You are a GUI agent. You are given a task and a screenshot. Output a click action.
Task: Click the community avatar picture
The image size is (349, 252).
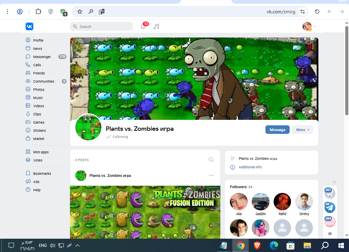coord(88,127)
